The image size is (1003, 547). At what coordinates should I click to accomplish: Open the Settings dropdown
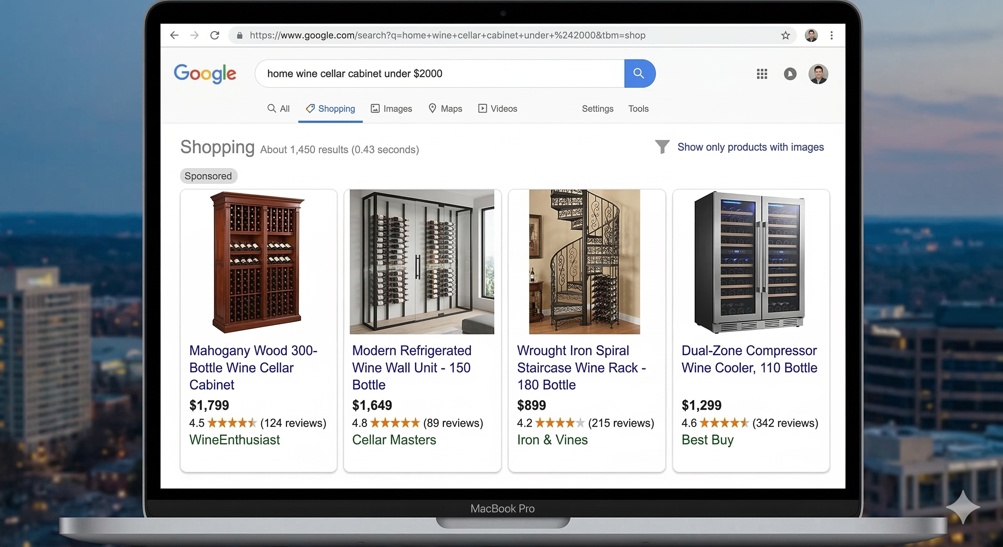point(597,109)
